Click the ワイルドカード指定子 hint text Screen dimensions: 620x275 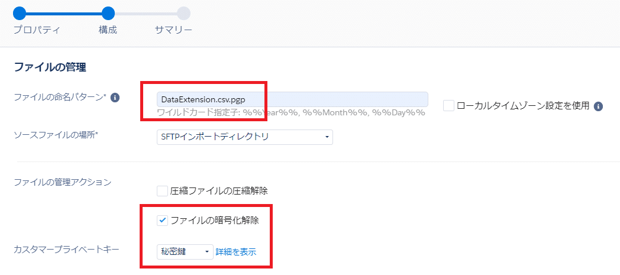(x=291, y=112)
